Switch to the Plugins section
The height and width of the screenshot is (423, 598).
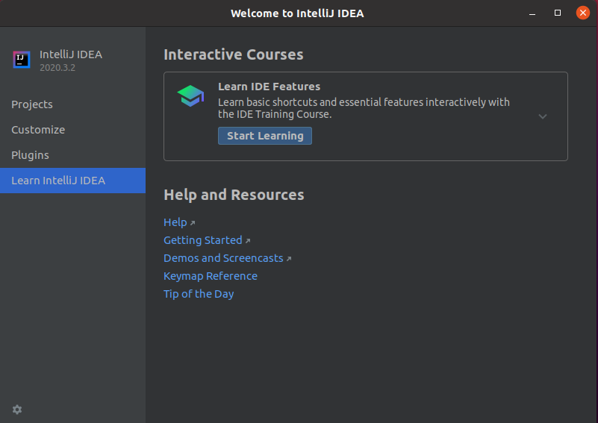pos(72,155)
